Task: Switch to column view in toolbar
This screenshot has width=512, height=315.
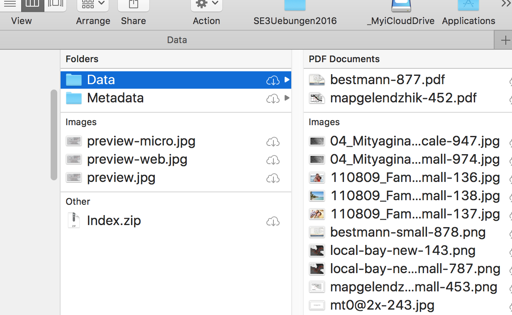Action: click(32, 4)
